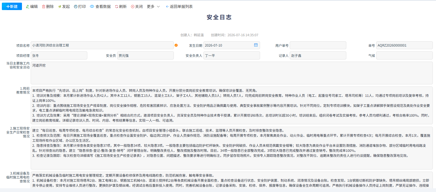Click the 项目经理 field 张冬
Image resolution: width=436 pixels, height=192 pixels.
tap(59, 56)
